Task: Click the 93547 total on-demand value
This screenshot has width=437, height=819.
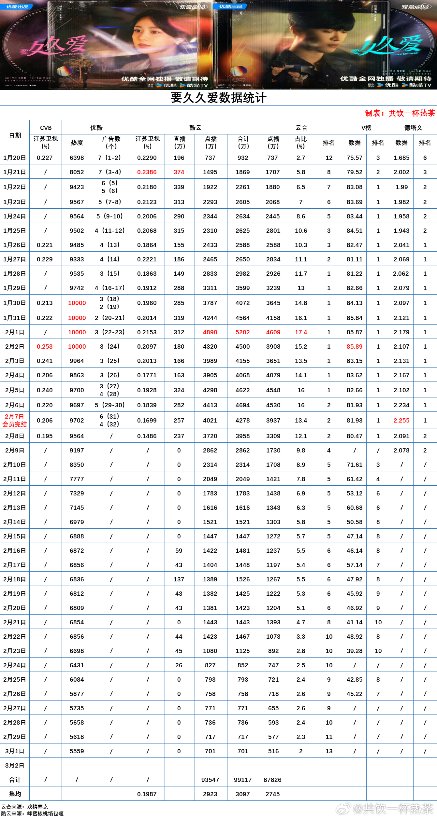Action: 210,780
